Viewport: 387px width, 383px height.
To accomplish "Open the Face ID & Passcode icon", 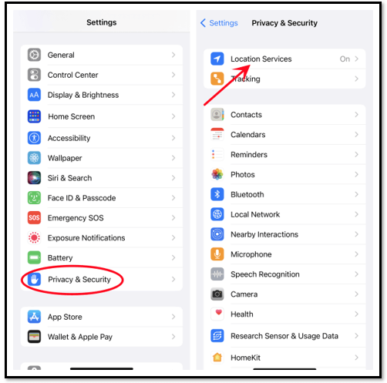I will click(34, 198).
